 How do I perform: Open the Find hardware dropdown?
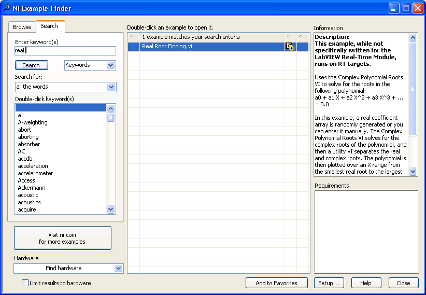coord(68,269)
